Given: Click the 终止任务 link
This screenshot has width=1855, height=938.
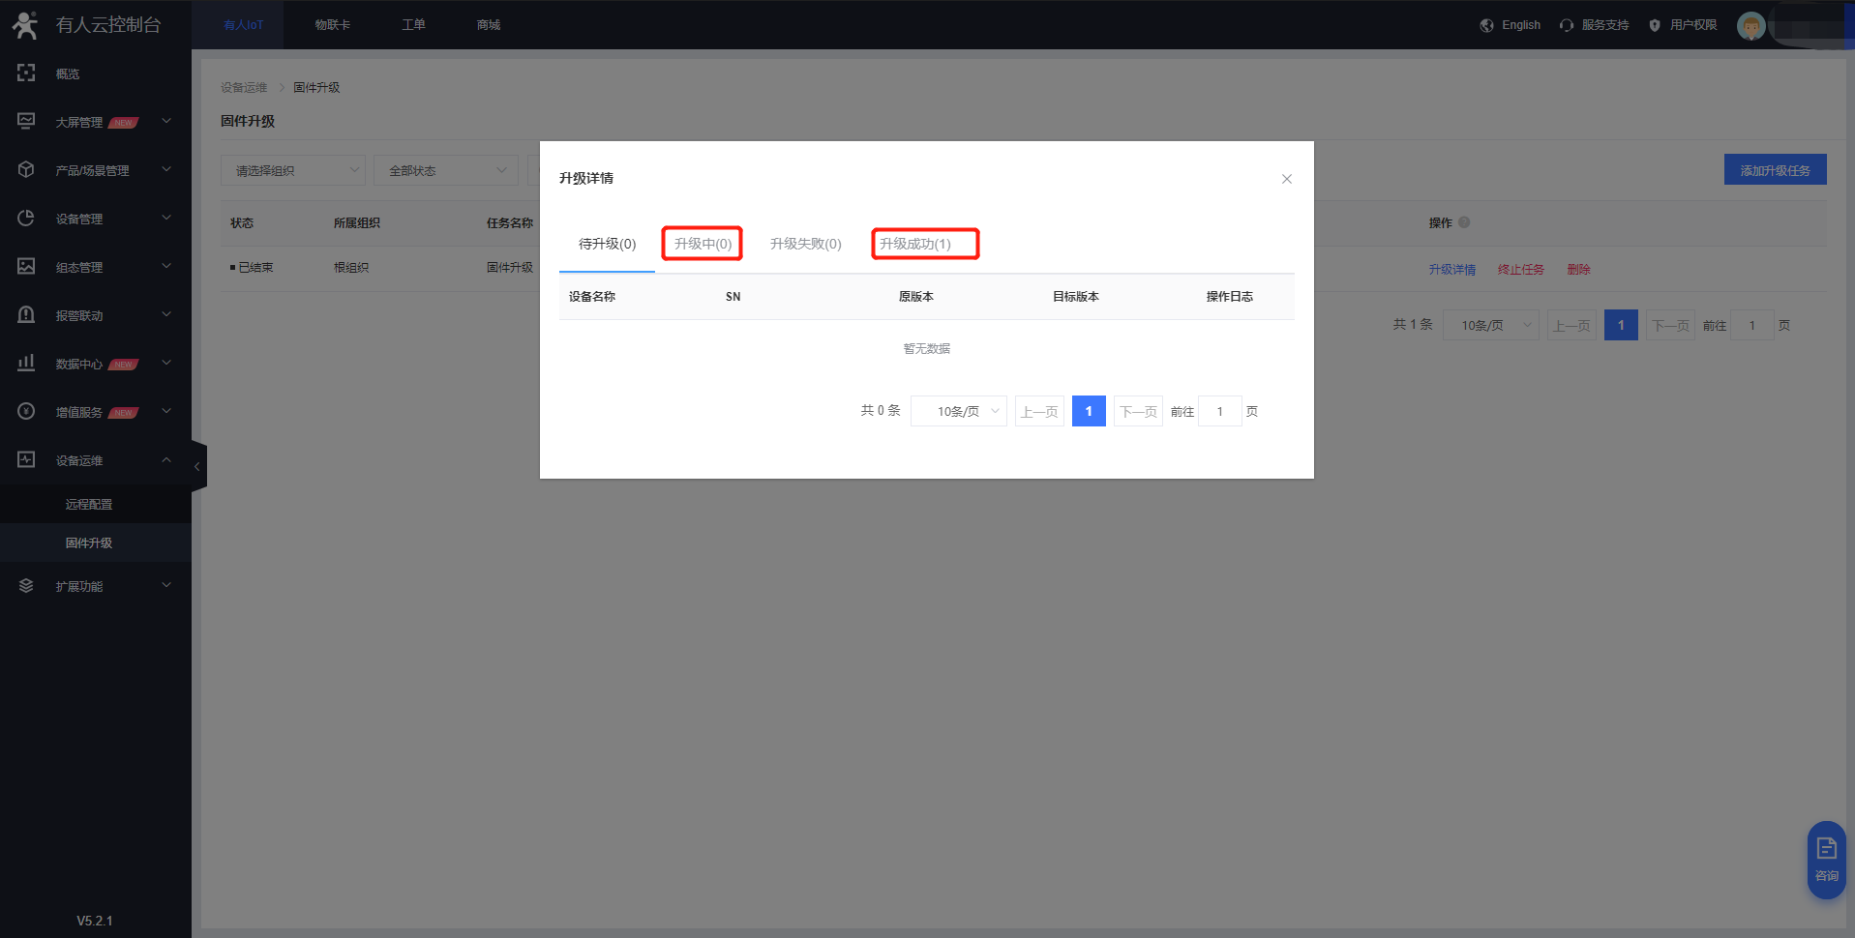Looking at the screenshot, I should tap(1520, 270).
